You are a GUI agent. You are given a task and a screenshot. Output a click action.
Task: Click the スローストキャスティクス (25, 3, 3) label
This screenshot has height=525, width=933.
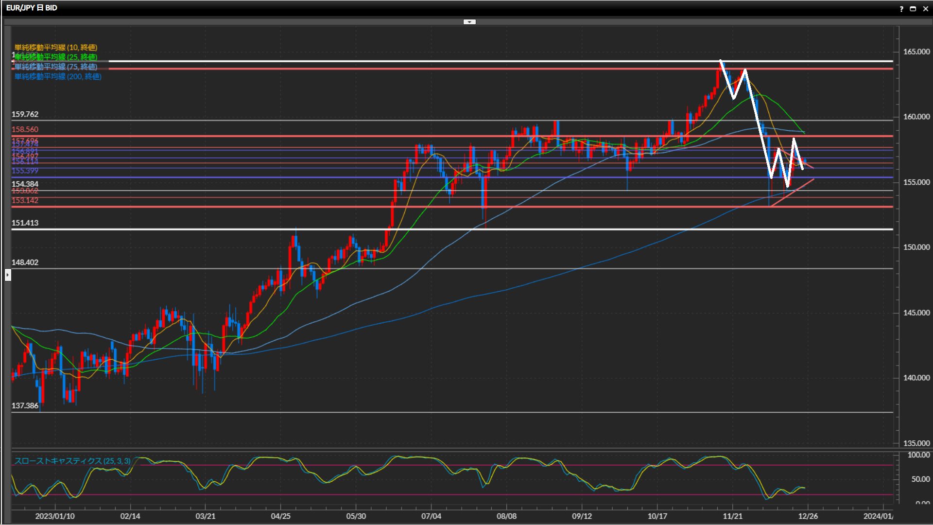click(x=72, y=461)
